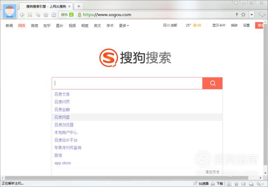
Task: Open the wrench tools menu
Action: pos(262,15)
